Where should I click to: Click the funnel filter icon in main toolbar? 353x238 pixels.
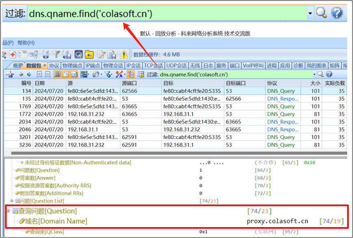pyautogui.click(x=56, y=54)
